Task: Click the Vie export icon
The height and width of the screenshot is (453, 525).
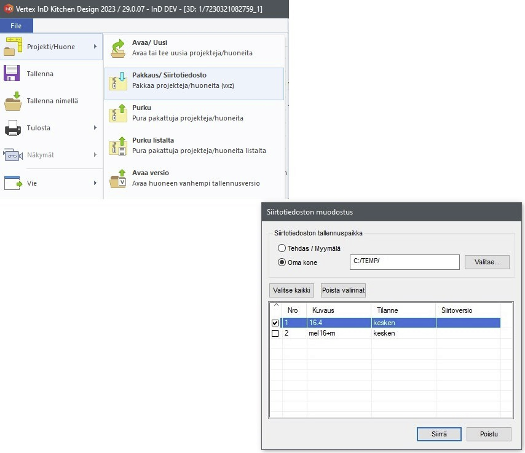Action: (x=13, y=183)
